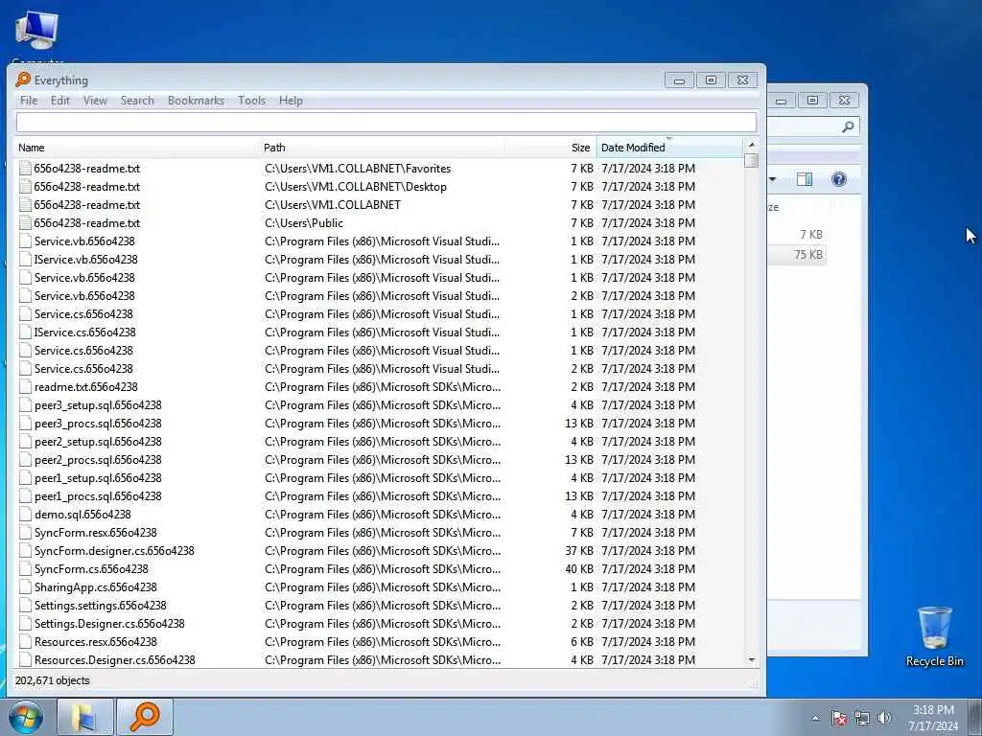
Task: Click search magnifier in background Explorer window
Action: (848, 127)
